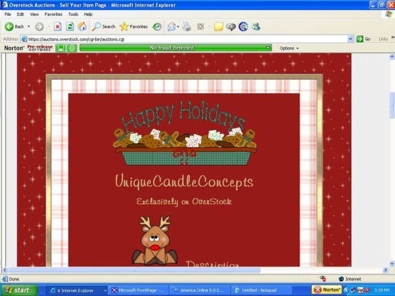
Task: Open the Search pane magnifier button
Action: click(x=103, y=26)
